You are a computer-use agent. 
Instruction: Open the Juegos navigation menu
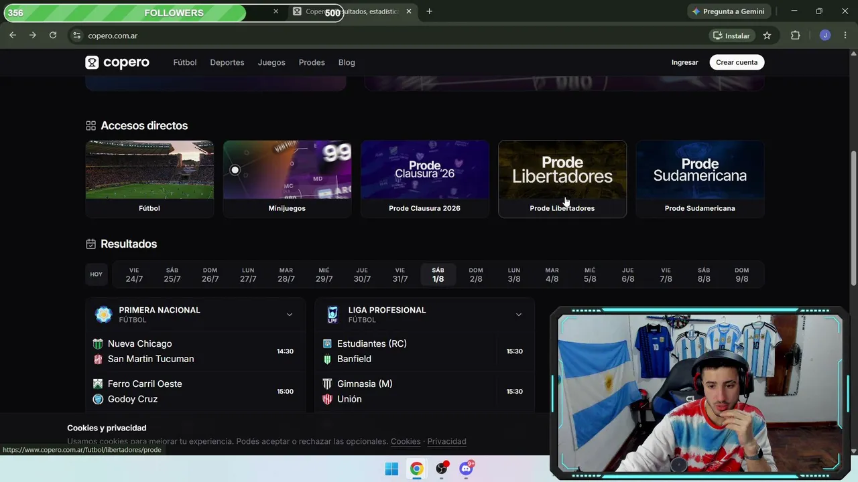click(x=271, y=62)
